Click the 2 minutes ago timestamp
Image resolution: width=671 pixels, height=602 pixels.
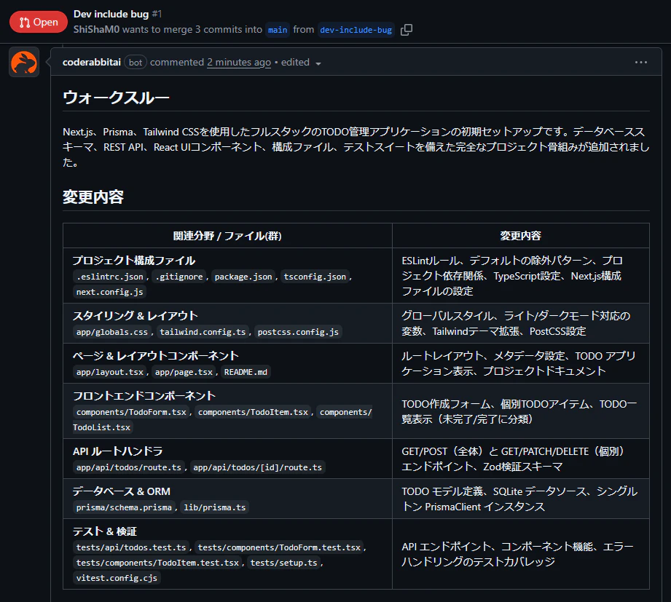pos(239,63)
